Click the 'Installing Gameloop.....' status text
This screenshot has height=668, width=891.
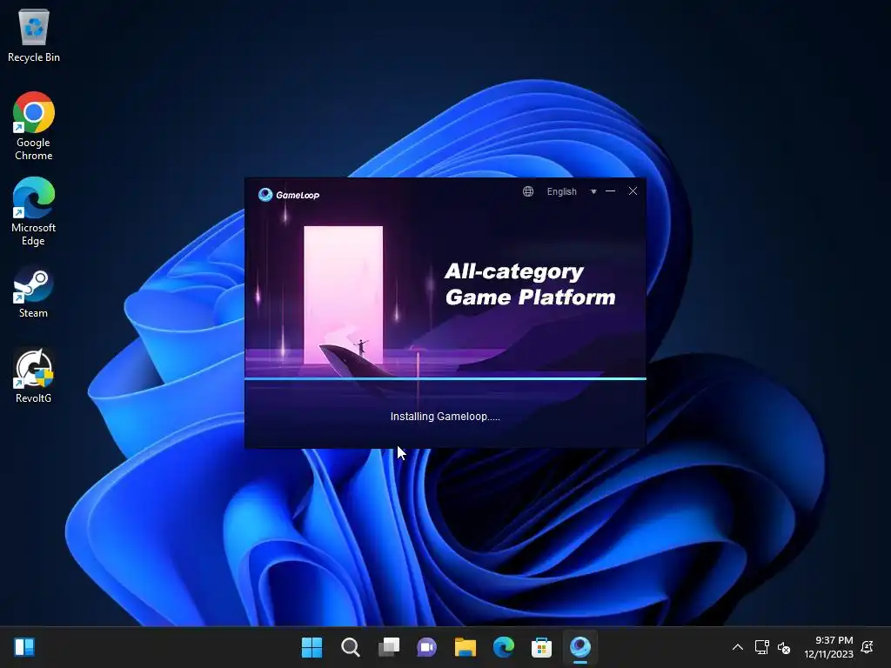[445, 417]
